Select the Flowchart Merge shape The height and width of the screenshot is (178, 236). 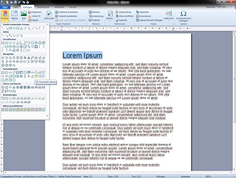point(36,76)
